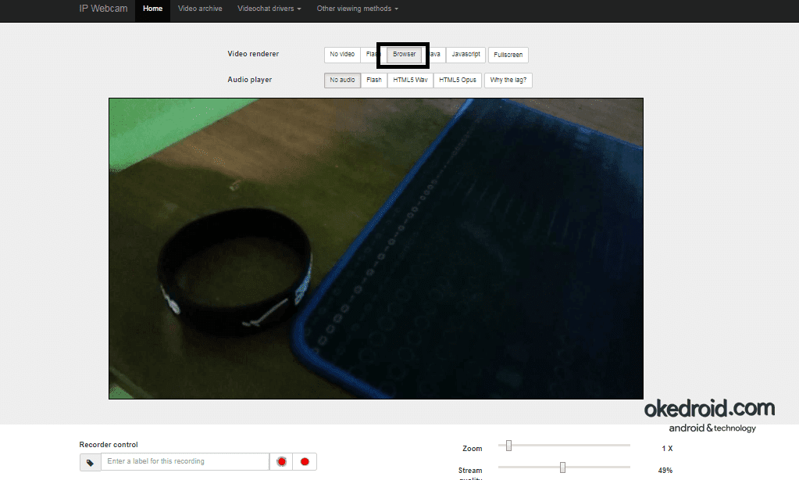Click the live webcam video feed

[x=376, y=249]
